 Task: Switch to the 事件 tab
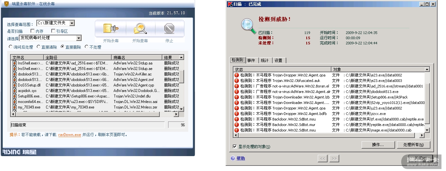[251, 61]
